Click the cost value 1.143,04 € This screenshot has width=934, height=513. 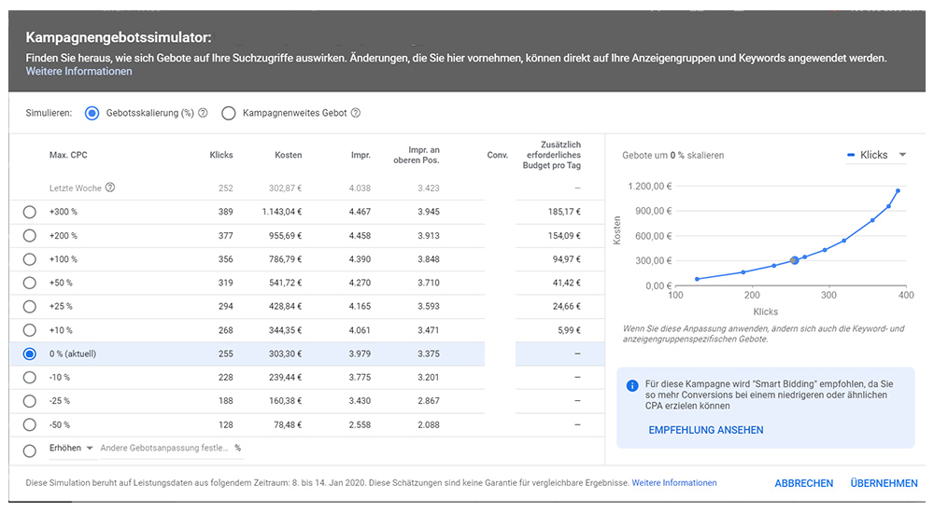coord(282,212)
